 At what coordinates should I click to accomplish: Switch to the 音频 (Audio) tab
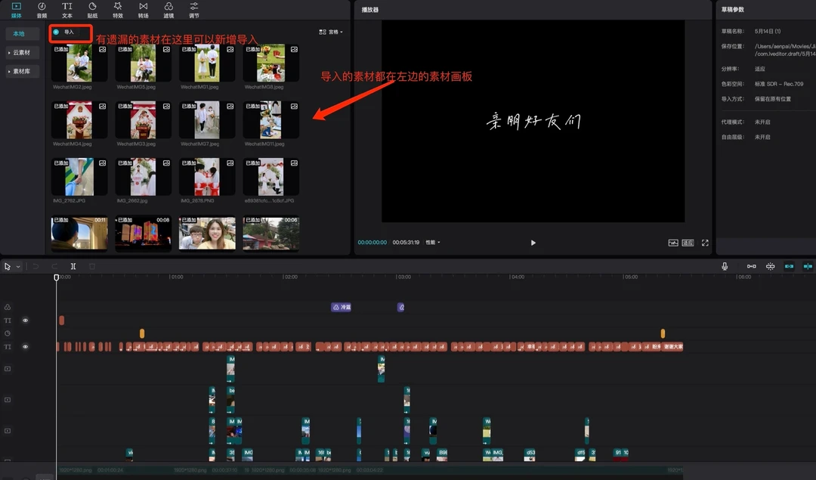(42, 9)
